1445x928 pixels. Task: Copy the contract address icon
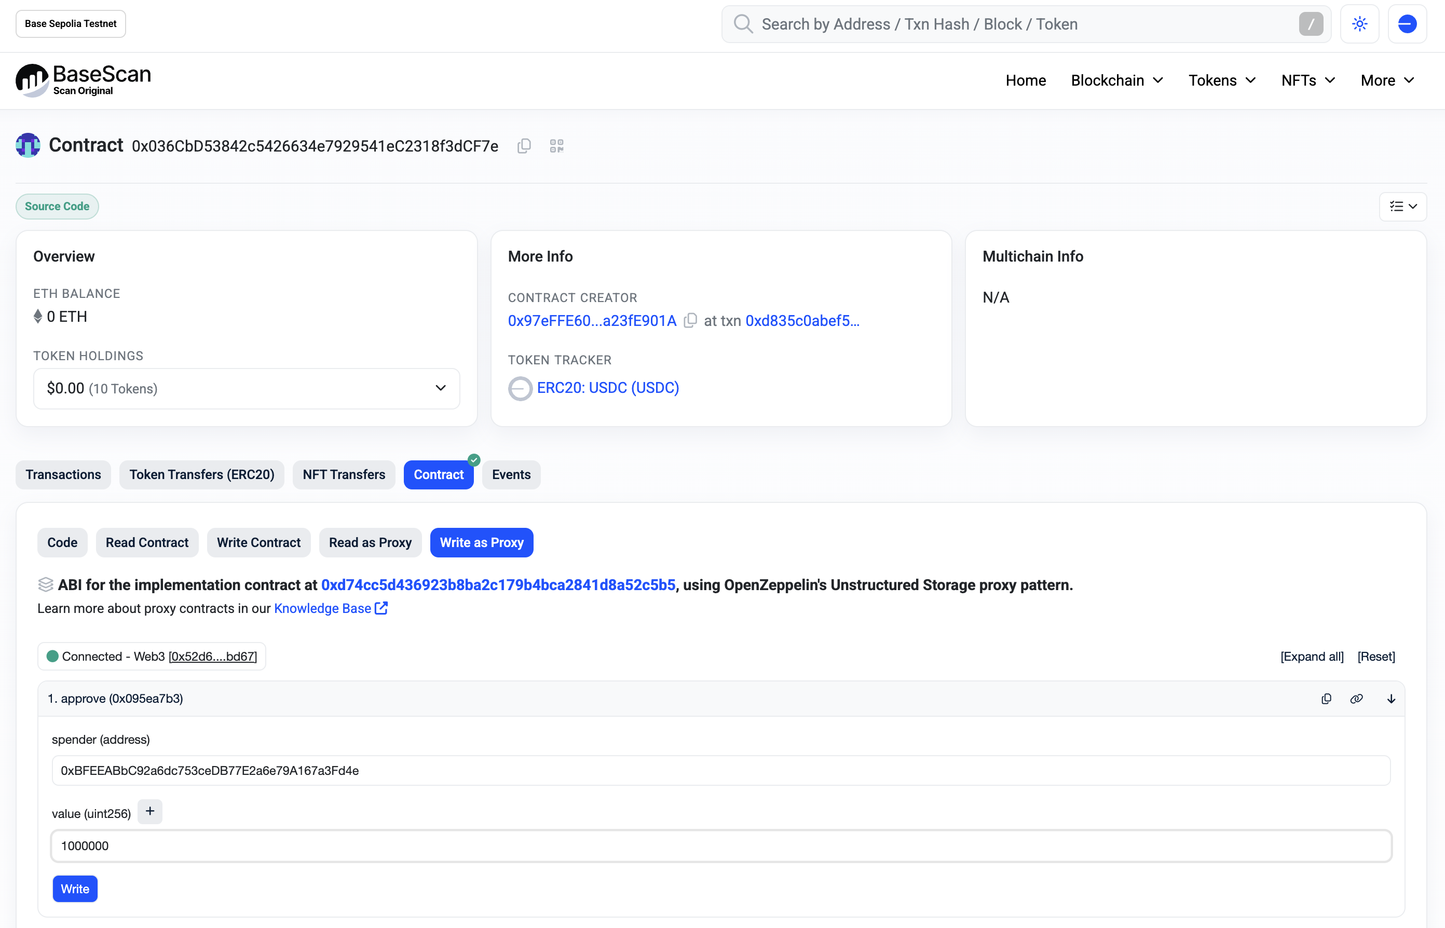pyautogui.click(x=524, y=146)
